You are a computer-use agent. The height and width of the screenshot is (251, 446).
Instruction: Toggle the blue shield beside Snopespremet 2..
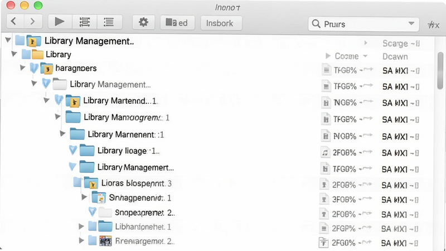tap(92, 211)
